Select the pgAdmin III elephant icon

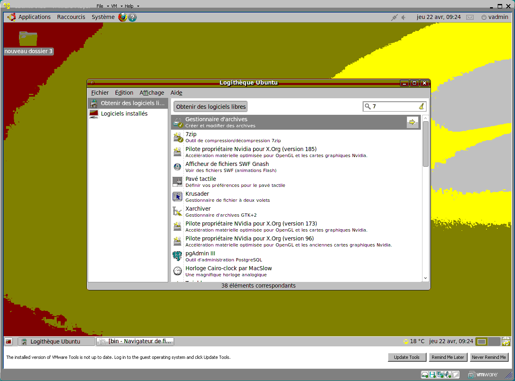pos(177,256)
